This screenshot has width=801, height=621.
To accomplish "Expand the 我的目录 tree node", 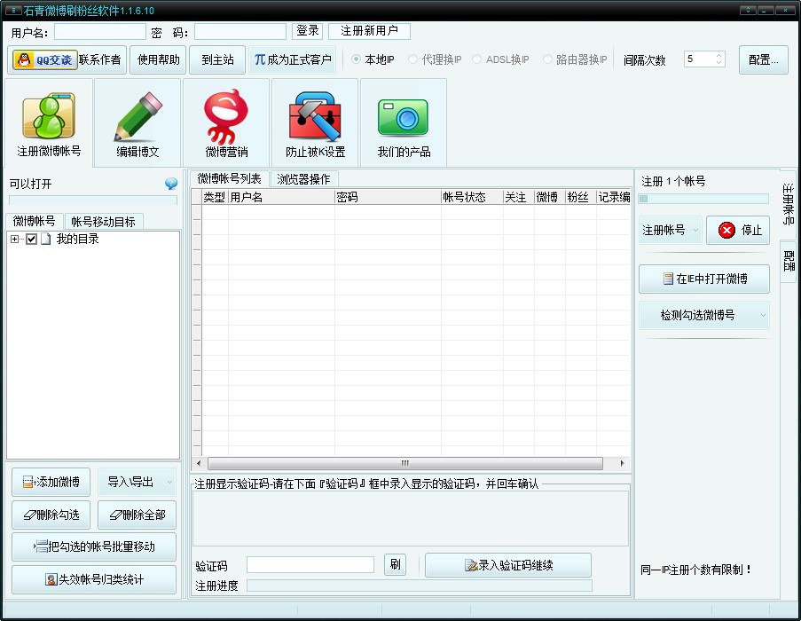I will tap(15, 240).
